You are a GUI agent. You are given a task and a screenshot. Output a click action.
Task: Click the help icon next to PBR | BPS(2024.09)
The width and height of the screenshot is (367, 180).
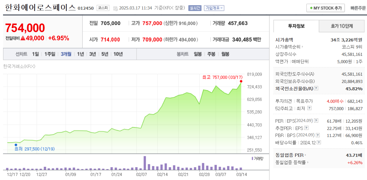318,135
